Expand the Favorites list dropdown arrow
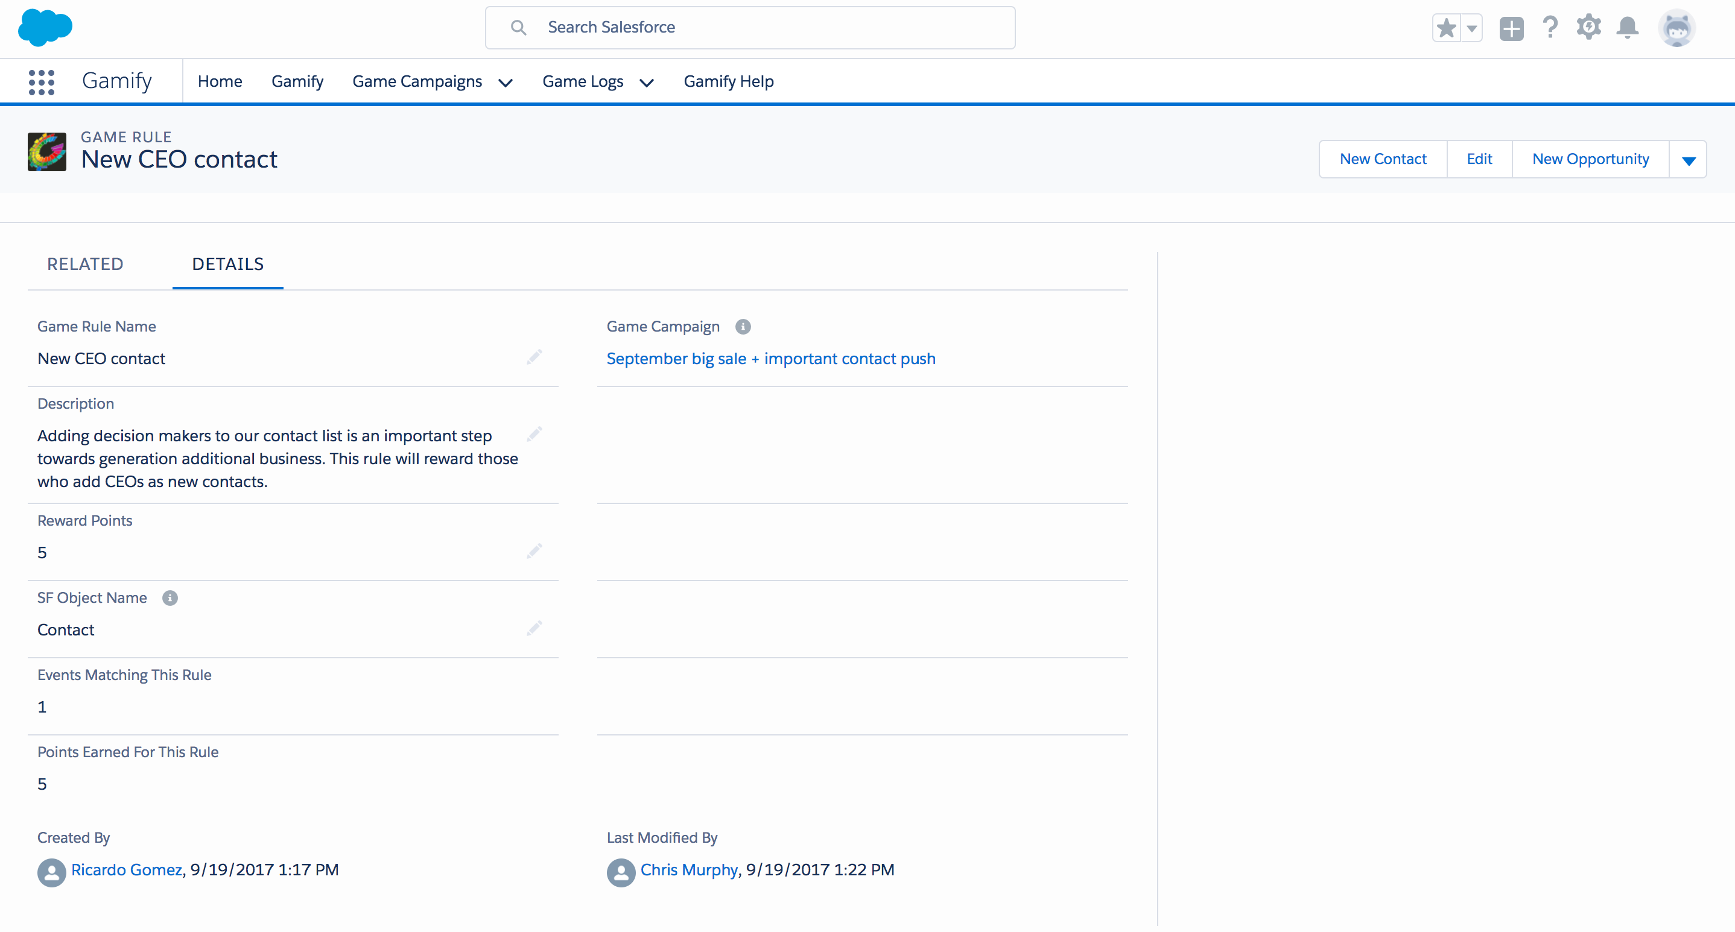Screen dimensions: 1735x932 pos(1471,28)
